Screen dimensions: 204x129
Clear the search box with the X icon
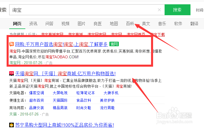tap(159, 10)
